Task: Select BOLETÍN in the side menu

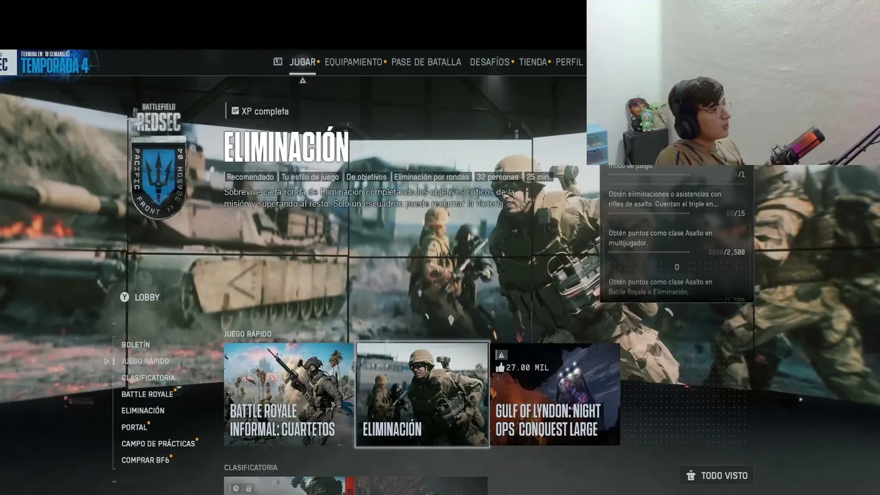Action: [x=135, y=344]
